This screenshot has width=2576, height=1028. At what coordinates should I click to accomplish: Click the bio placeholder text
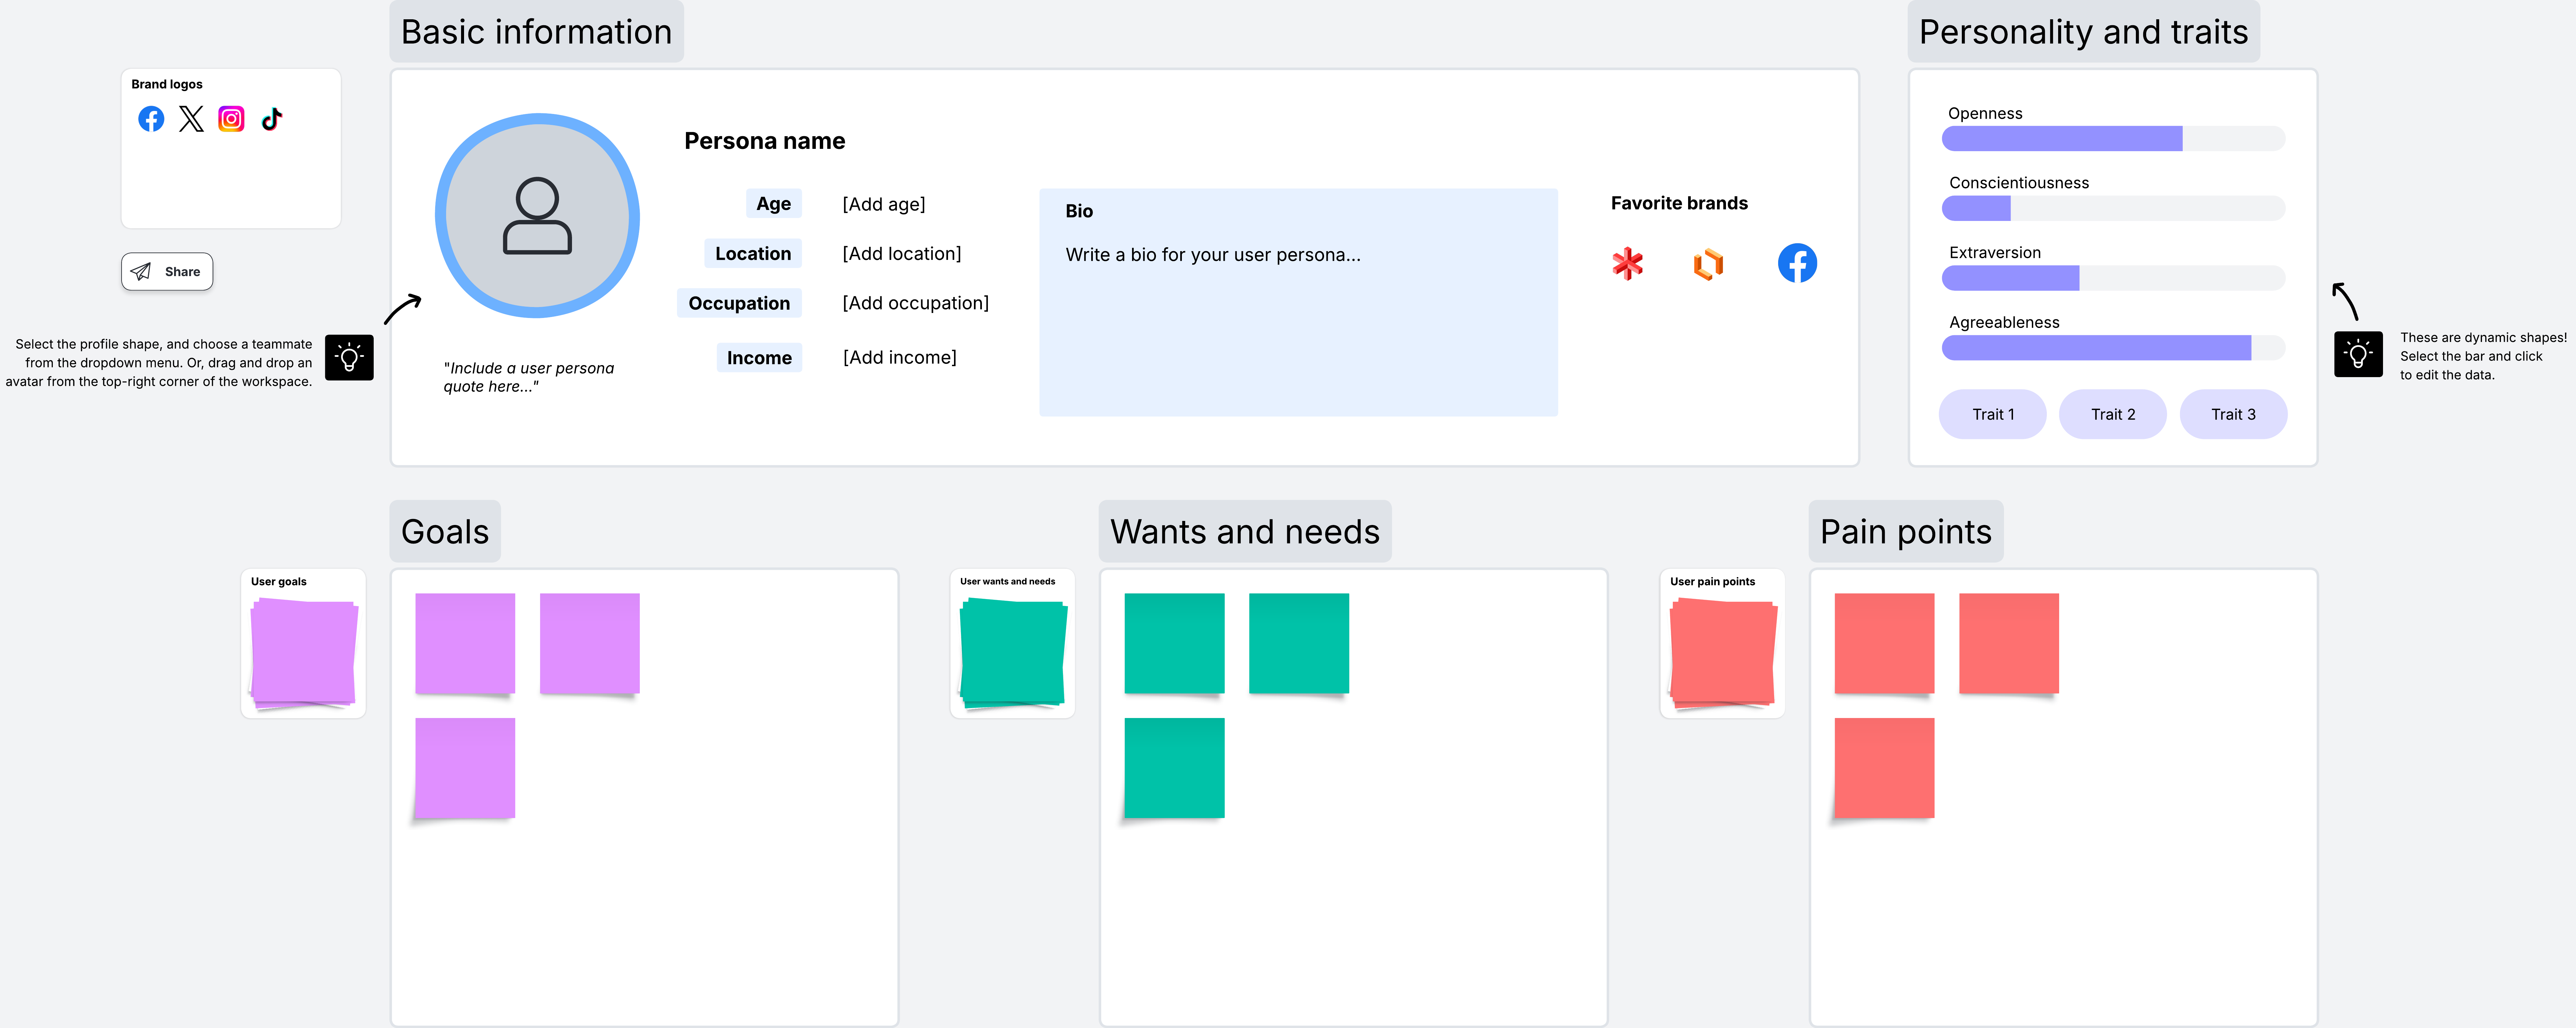tap(1213, 255)
